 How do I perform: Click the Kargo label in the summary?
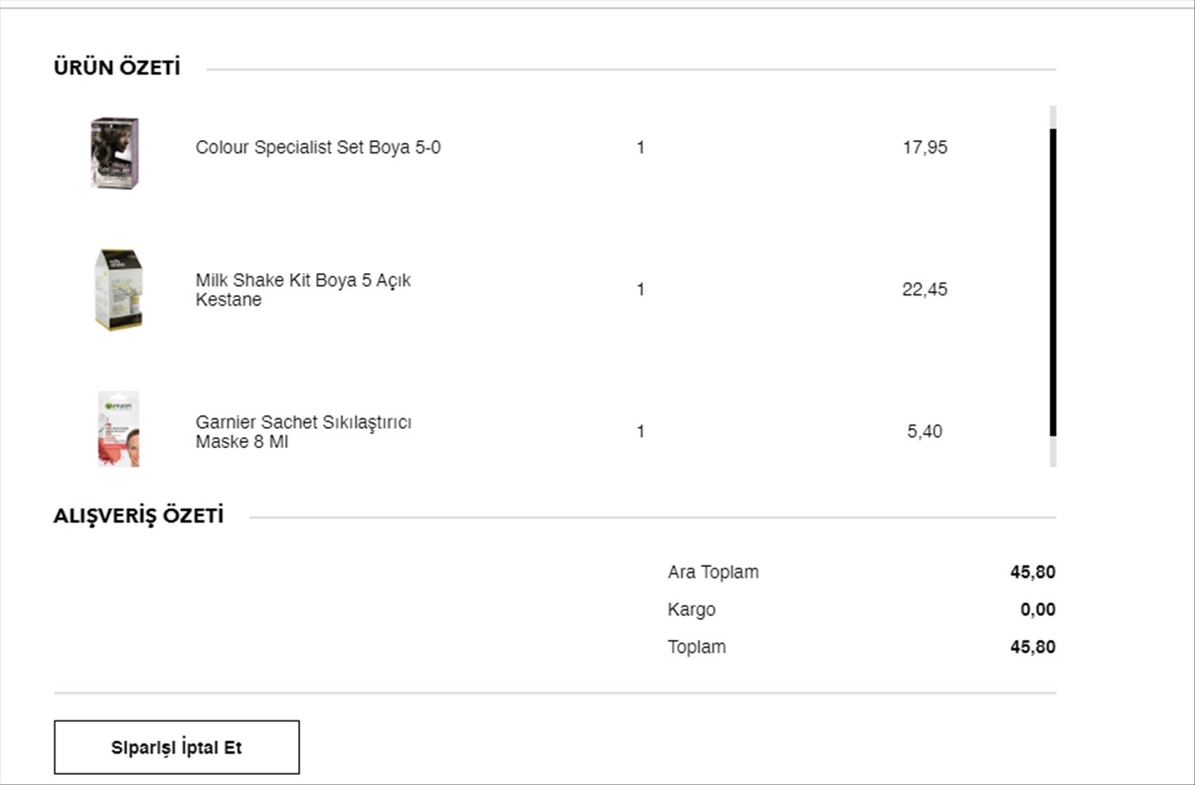(x=691, y=610)
